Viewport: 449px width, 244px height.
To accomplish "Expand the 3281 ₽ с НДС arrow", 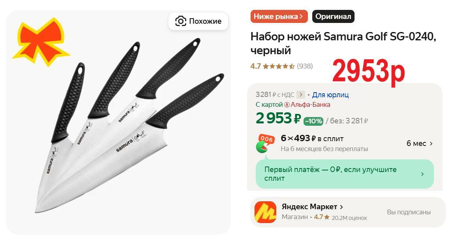I will pos(300,95).
